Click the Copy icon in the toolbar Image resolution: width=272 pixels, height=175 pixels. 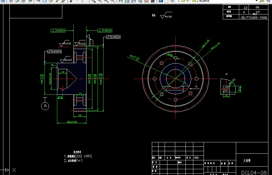[44, 1]
